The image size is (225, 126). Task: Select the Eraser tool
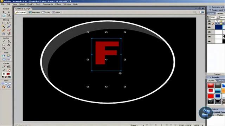[8, 30]
